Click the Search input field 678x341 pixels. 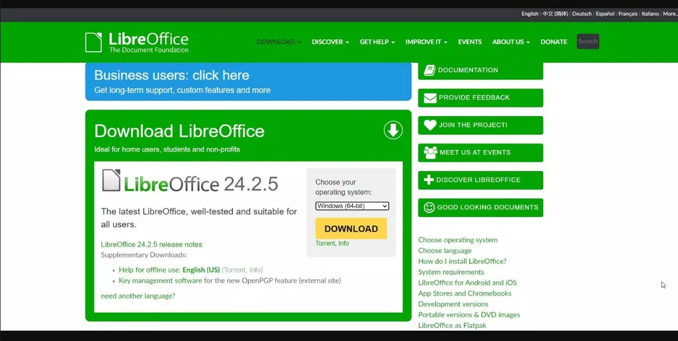[x=588, y=41]
